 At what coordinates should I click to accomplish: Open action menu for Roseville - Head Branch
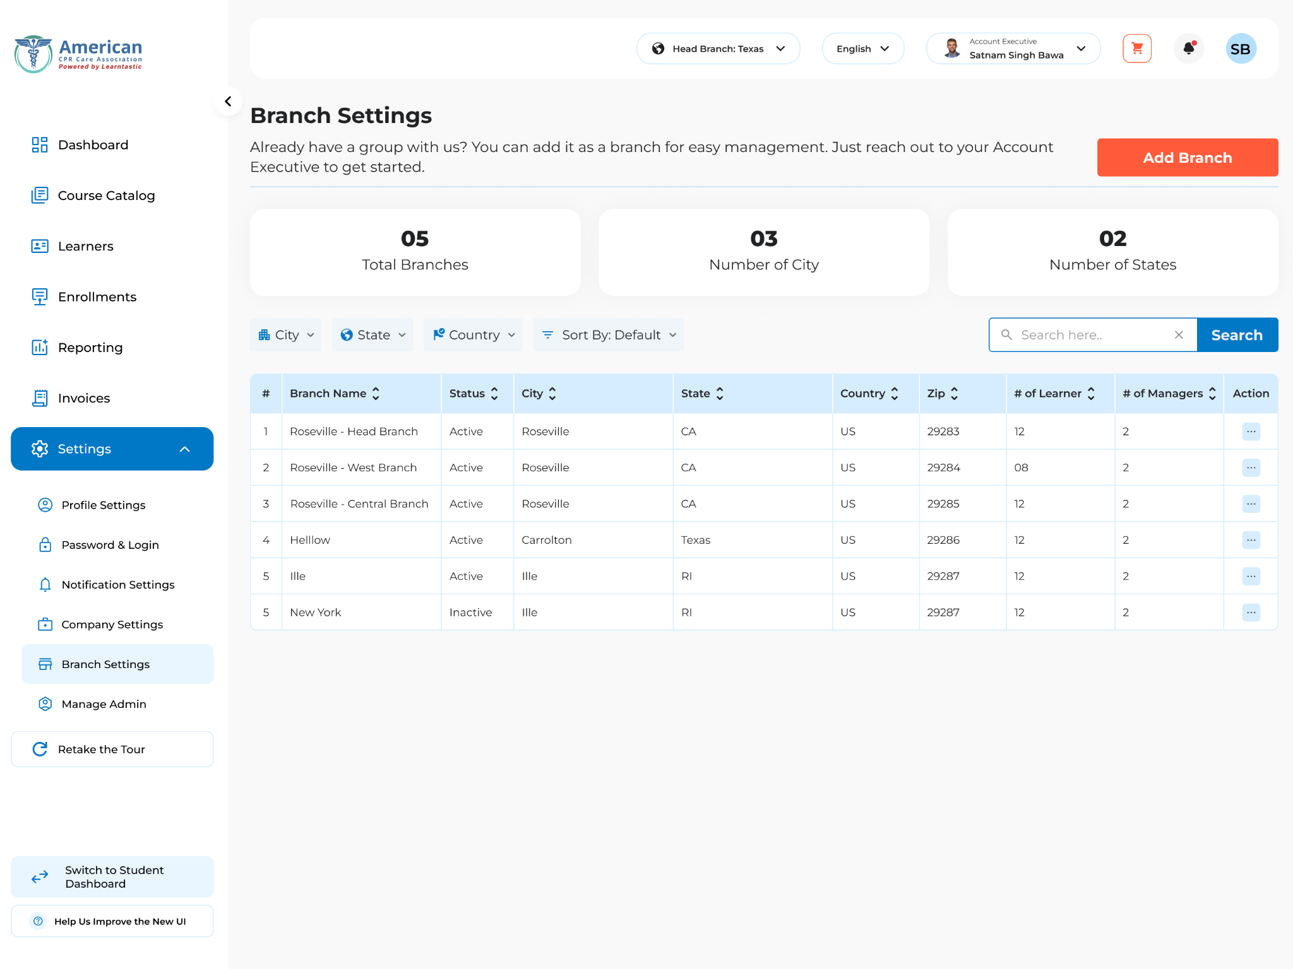click(1251, 432)
